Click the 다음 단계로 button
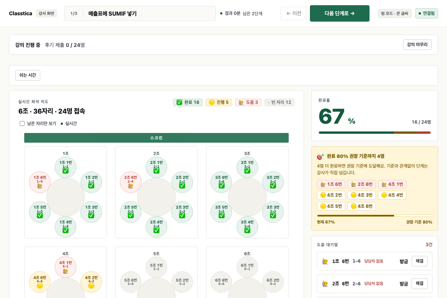 339,13
